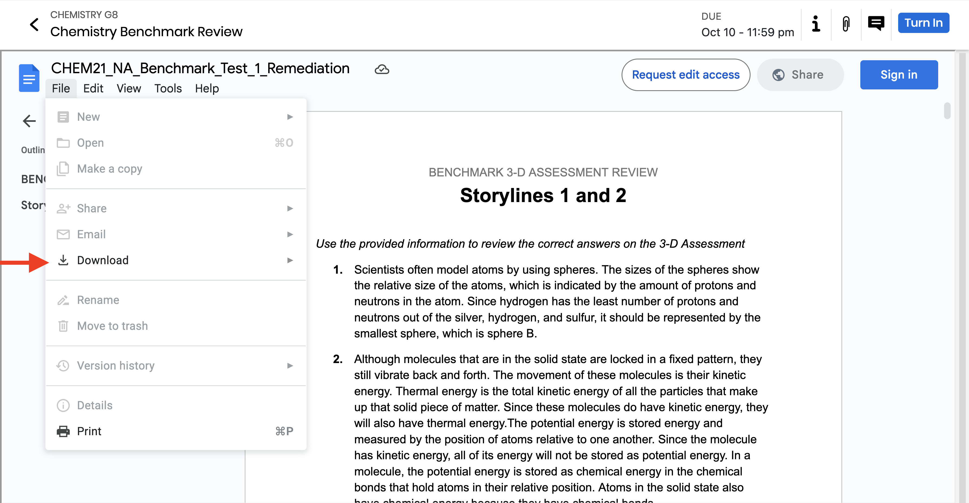Expand the New submenu
The width and height of the screenshot is (969, 503).
(290, 116)
